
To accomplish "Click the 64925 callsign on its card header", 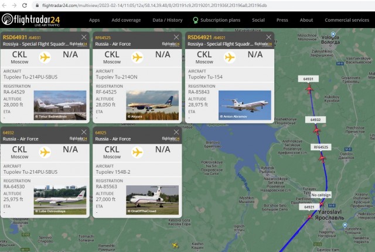I will [101, 133].
